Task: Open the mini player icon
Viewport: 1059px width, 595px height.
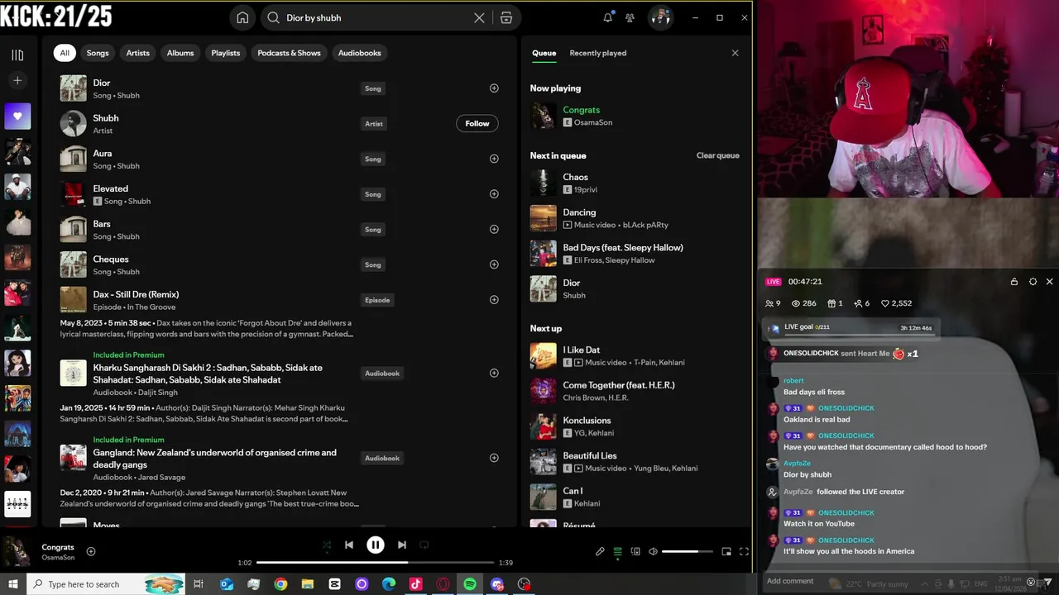Action: coord(726,551)
